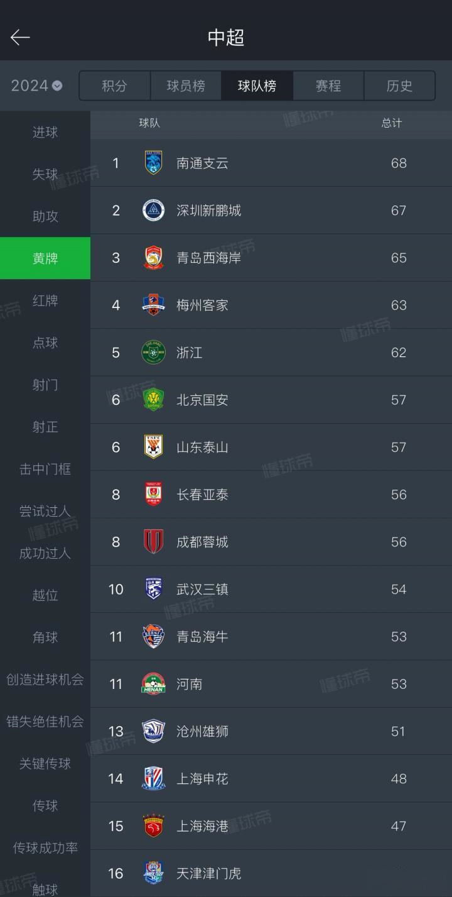Select 进球 stat category
Screen dimensions: 452x897
point(45,132)
